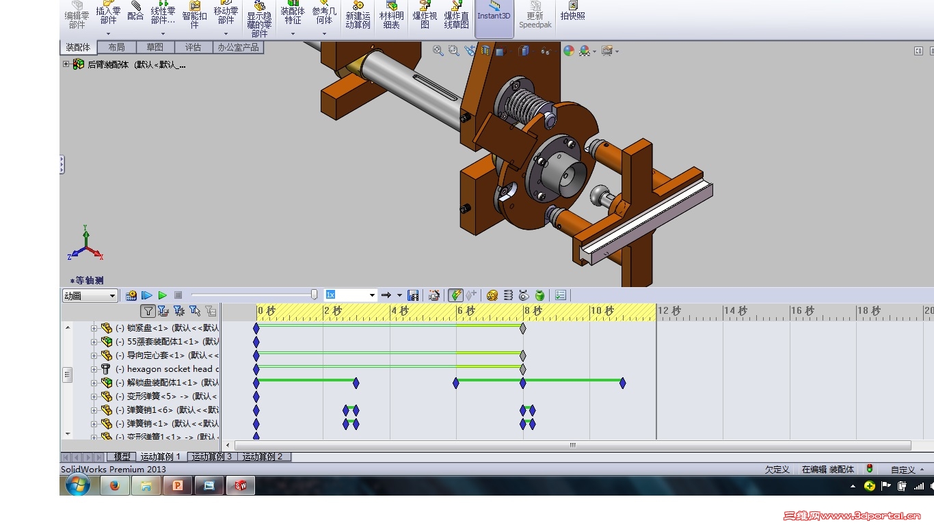Image resolution: width=934 pixels, height=525 pixels.
Task: Expand 解锁盘装配体1<1> tree item
Action: click(94, 383)
